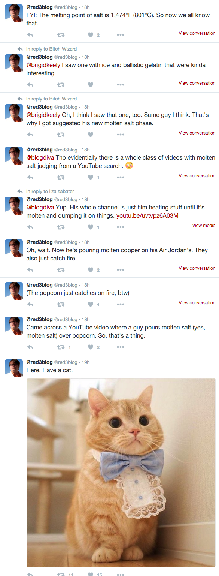Reply to the salt melting point tweet
Image resolution: width=219 pixels, height=576 pixels.
30,35
